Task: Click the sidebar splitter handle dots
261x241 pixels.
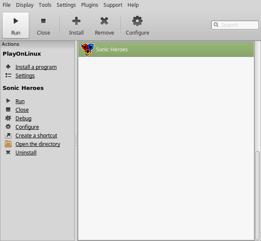Action: (76, 141)
